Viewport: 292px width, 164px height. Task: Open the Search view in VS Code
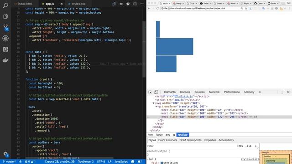(5, 5)
